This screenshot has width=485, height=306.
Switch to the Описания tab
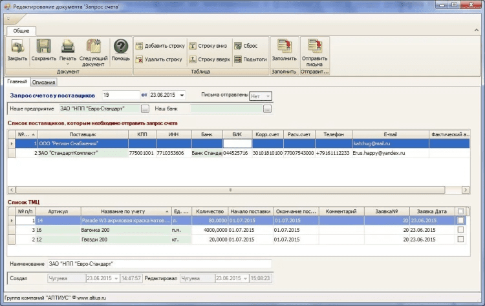pos(45,82)
